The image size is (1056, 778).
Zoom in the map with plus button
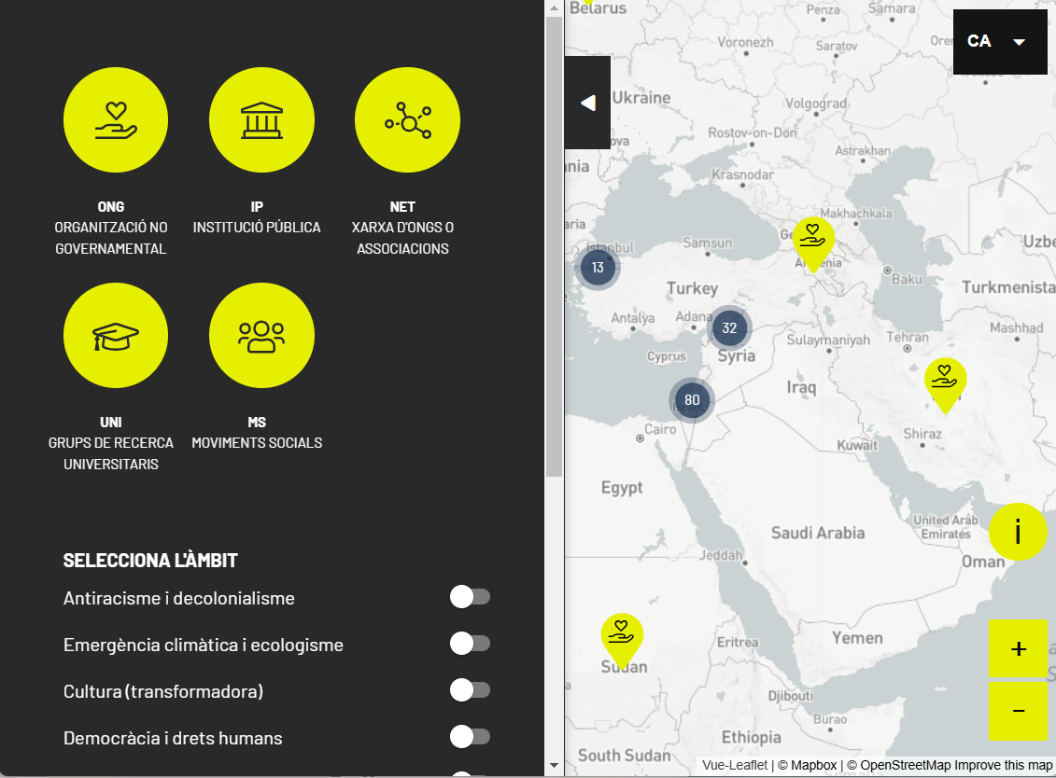click(1018, 648)
